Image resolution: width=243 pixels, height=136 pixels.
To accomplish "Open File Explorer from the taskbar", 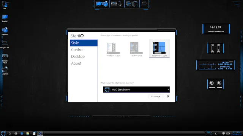I will tap(28, 133).
